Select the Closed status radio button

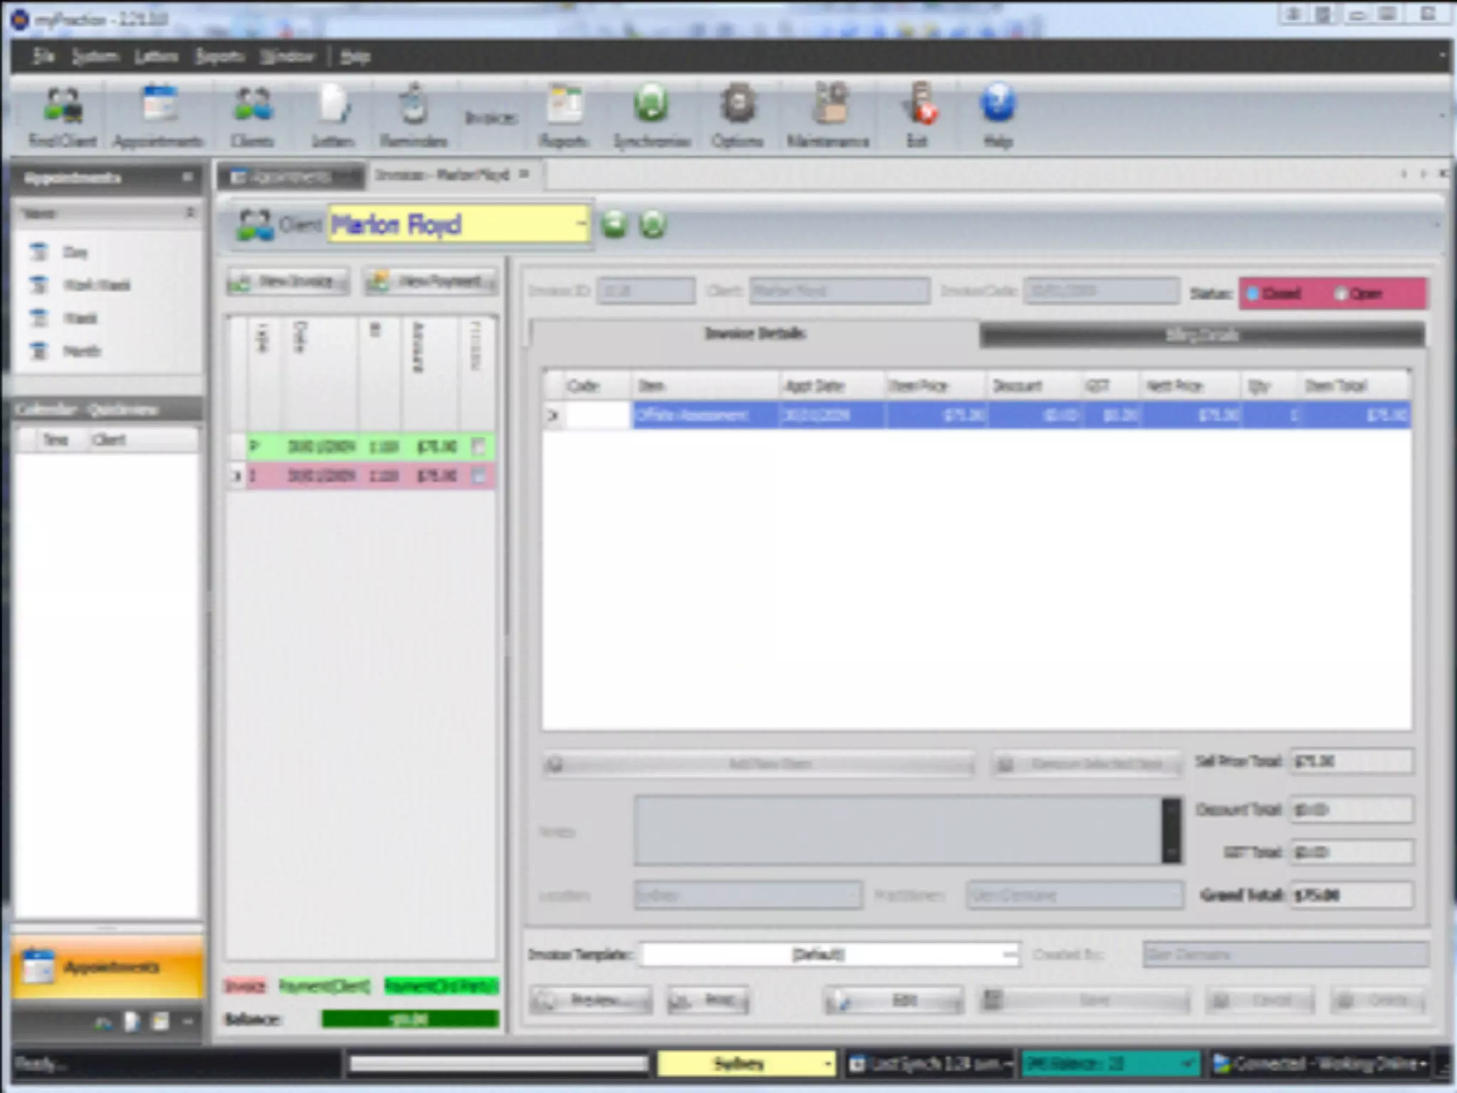pyautogui.click(x=1254, y=294)
